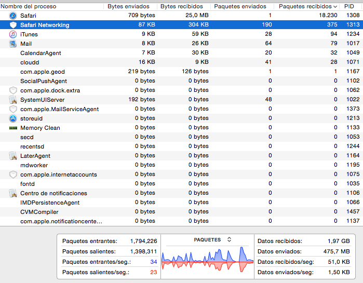The image size is (363, 283).
Task: Click the SystemUIServer process icon
Action: point(13,100)
